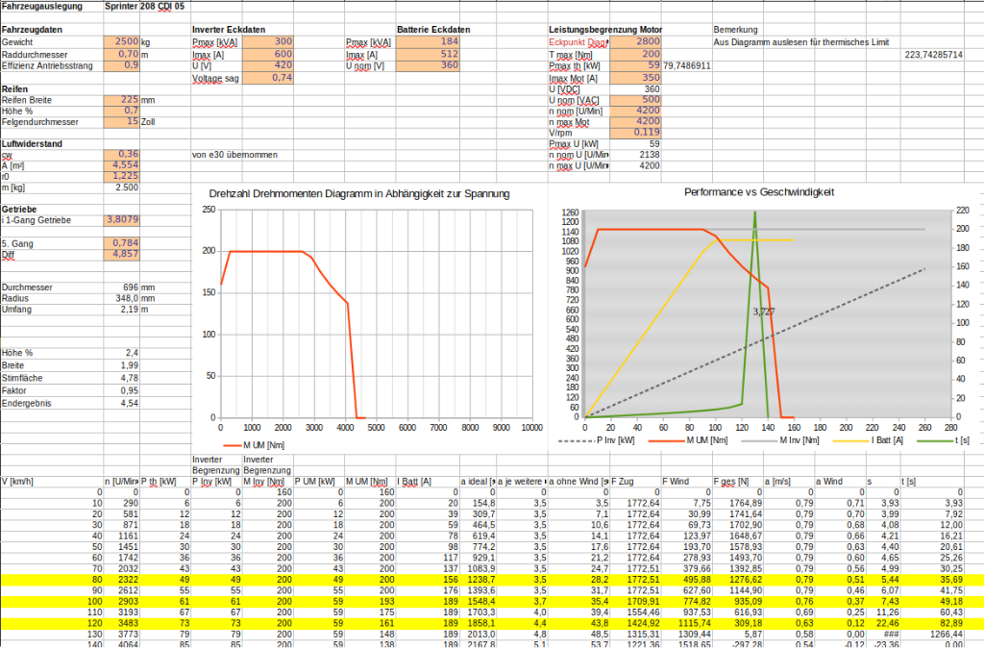The image size is (984, 649).
Task: Click the Luftwiderstand sw value 0,36
Action: (121, 154)
